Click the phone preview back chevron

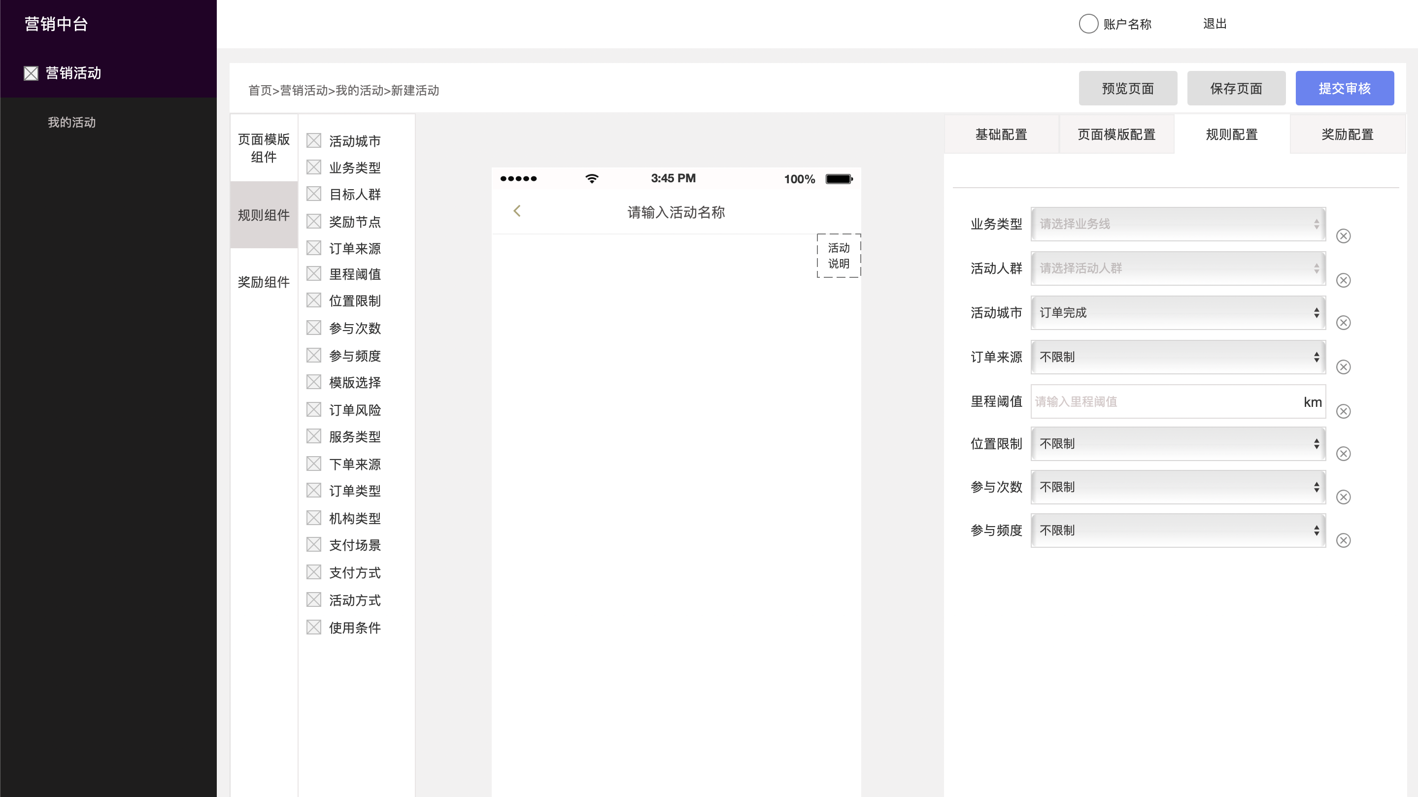pos(516,211)
